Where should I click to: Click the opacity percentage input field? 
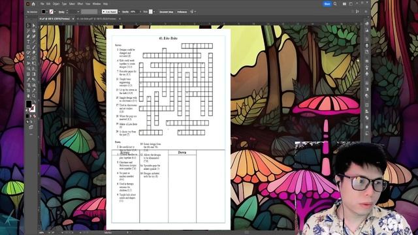click(134, 12)
